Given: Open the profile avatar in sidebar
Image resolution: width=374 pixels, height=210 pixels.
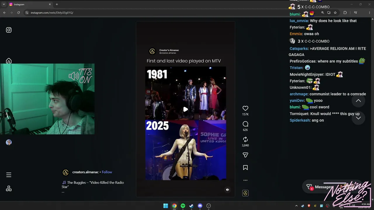Looking at the screenshot, I should [9, 142].
